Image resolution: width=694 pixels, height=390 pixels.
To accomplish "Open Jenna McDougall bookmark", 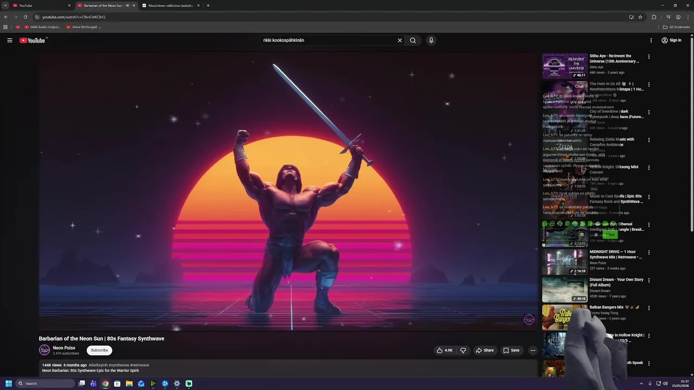I will [83, 27].
